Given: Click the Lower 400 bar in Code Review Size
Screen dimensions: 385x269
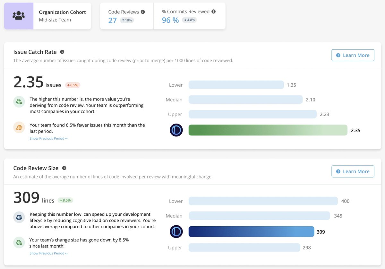Looking at the screenshot, I should 263,201.
